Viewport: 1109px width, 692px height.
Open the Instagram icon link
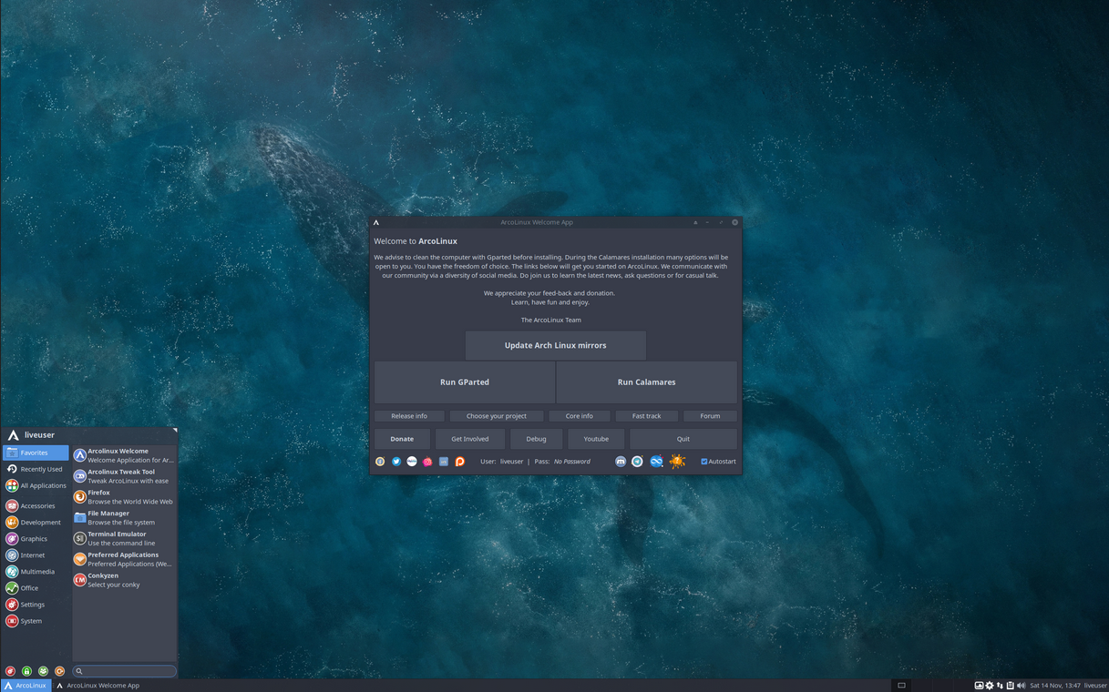coord(427,462)
